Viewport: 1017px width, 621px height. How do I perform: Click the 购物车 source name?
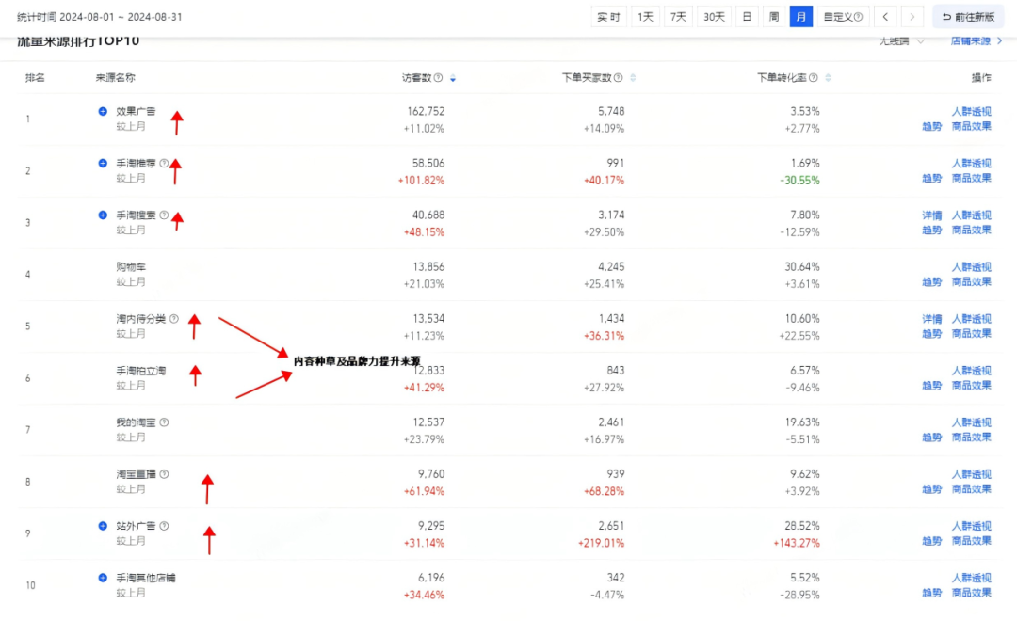point(131,267)
